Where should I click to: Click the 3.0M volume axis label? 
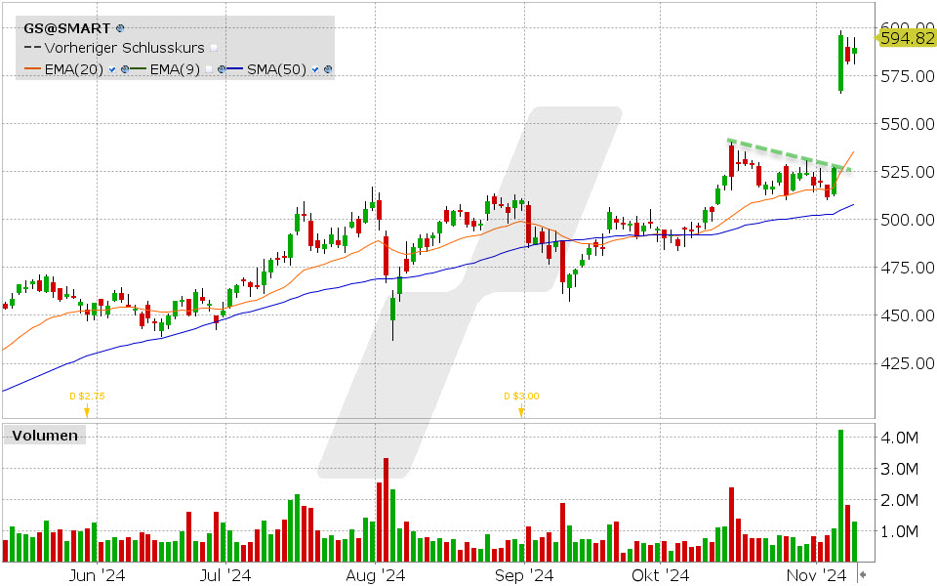899,469
